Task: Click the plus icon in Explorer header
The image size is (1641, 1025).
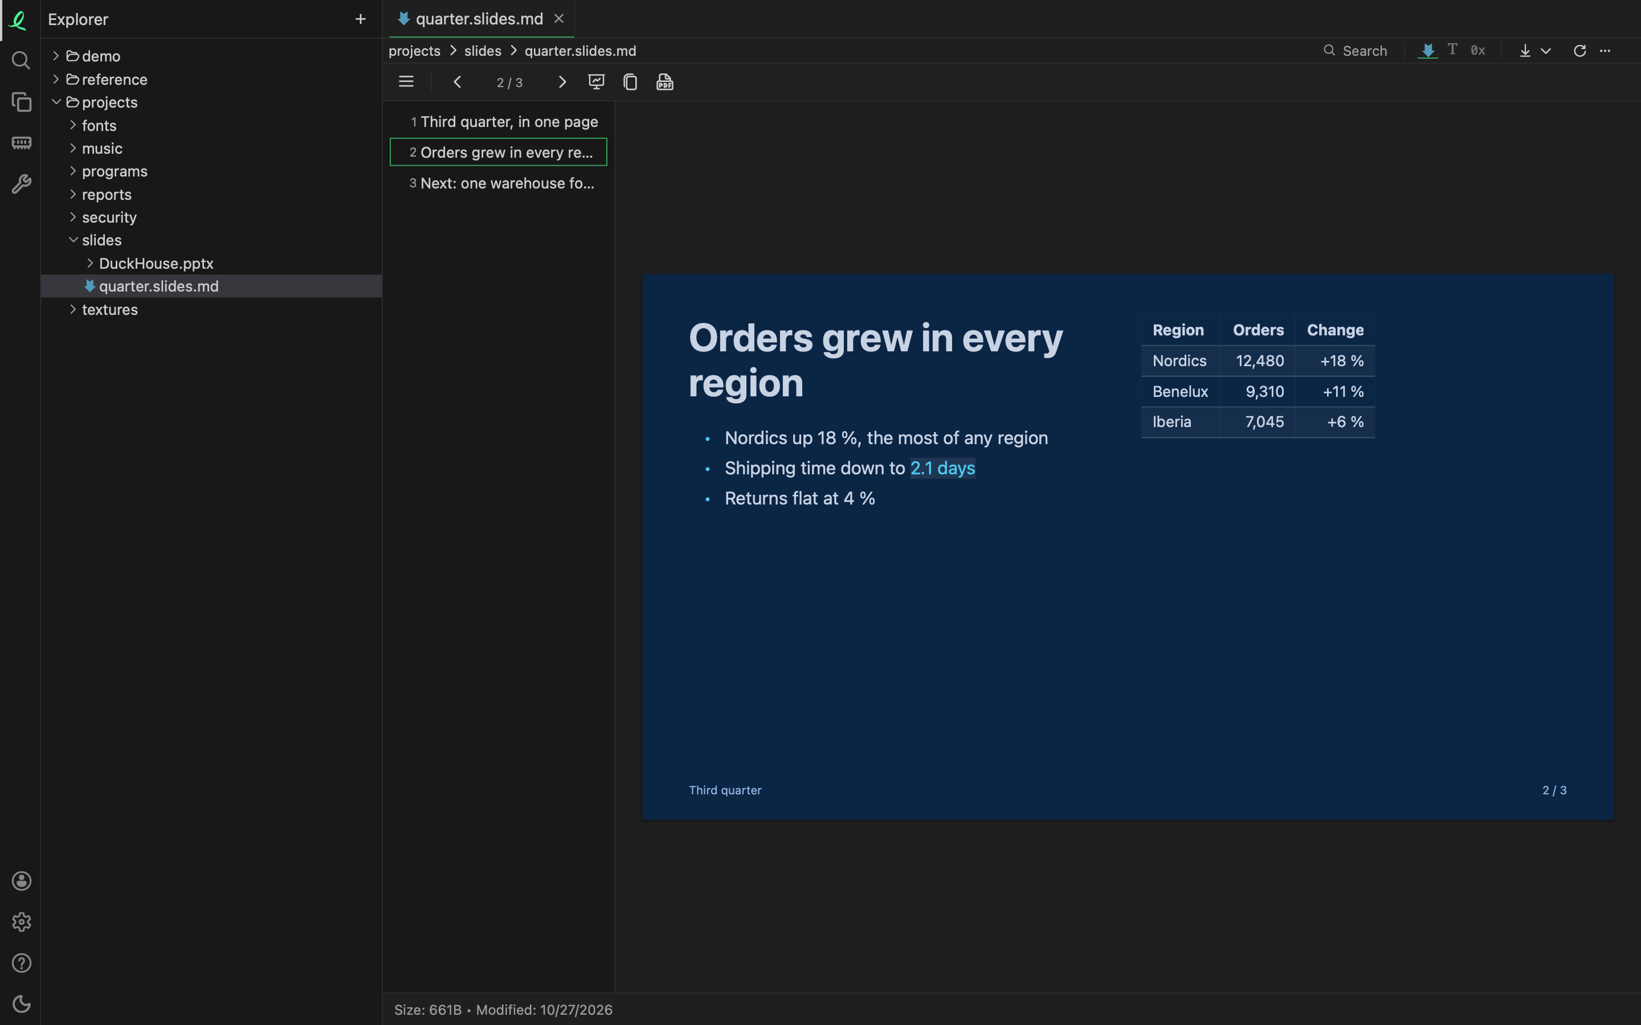Action: 361,19
